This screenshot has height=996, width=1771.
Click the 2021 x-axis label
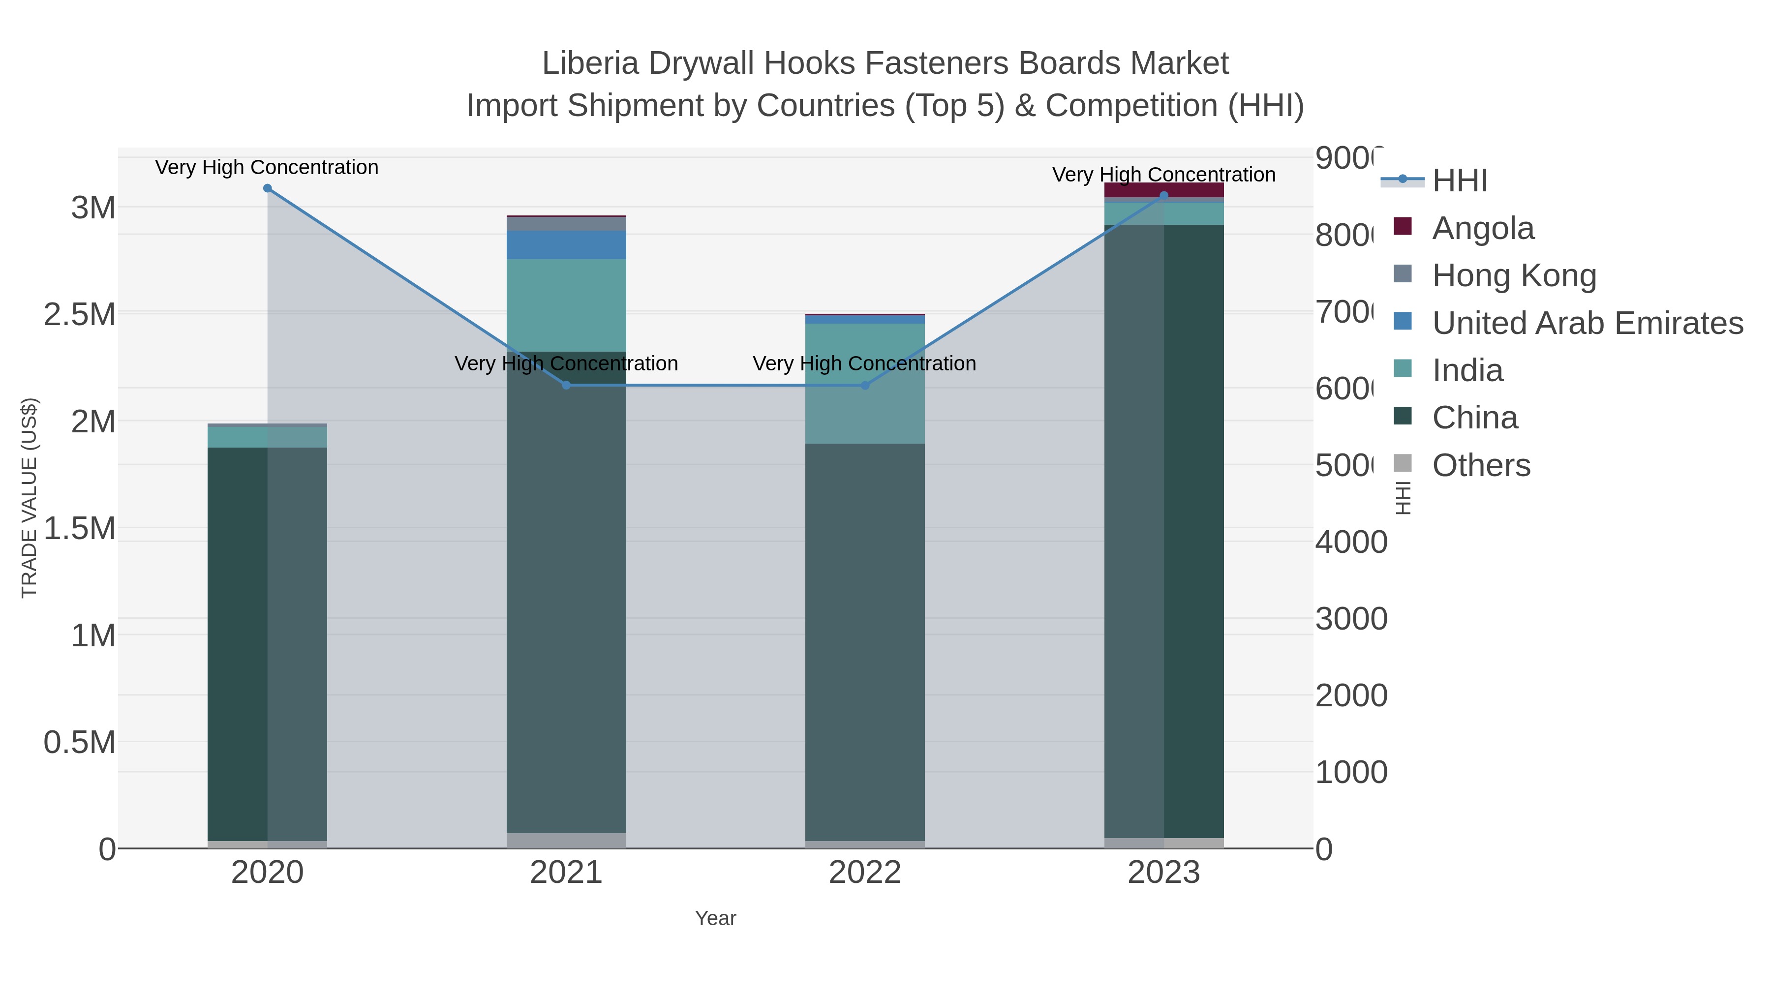(567, 873)
